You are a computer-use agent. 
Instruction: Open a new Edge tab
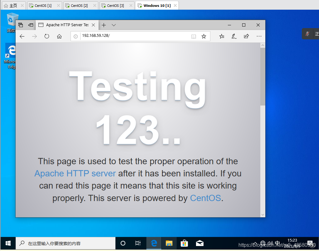pyautogui.click(x=104, y=25)
